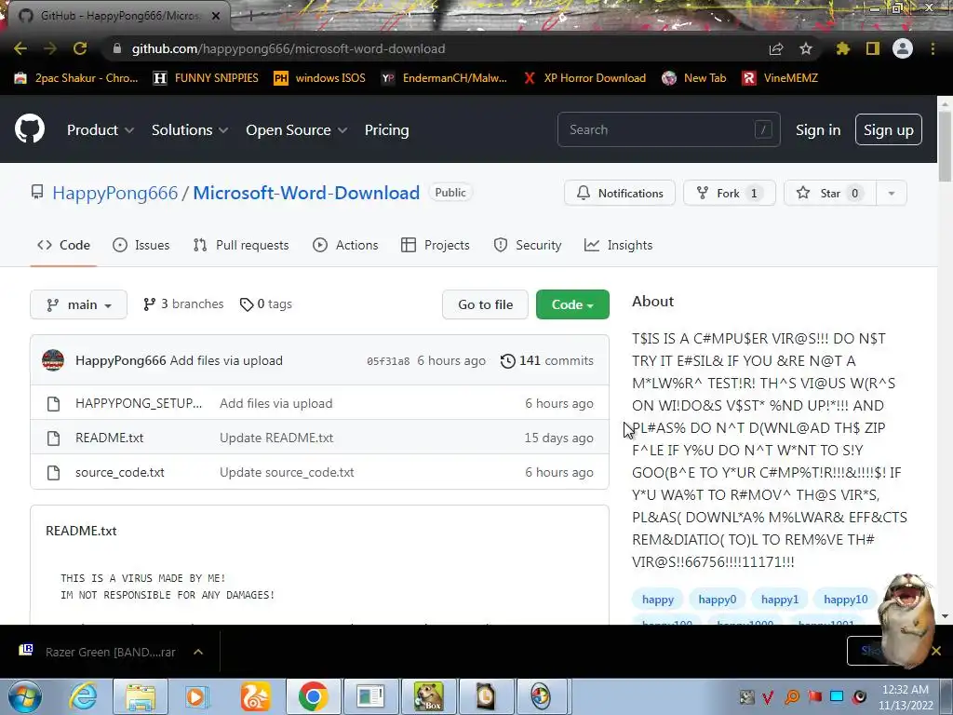Click the share page icon in address bar
This screenshot has height=715, width=953.
[776, 48]
